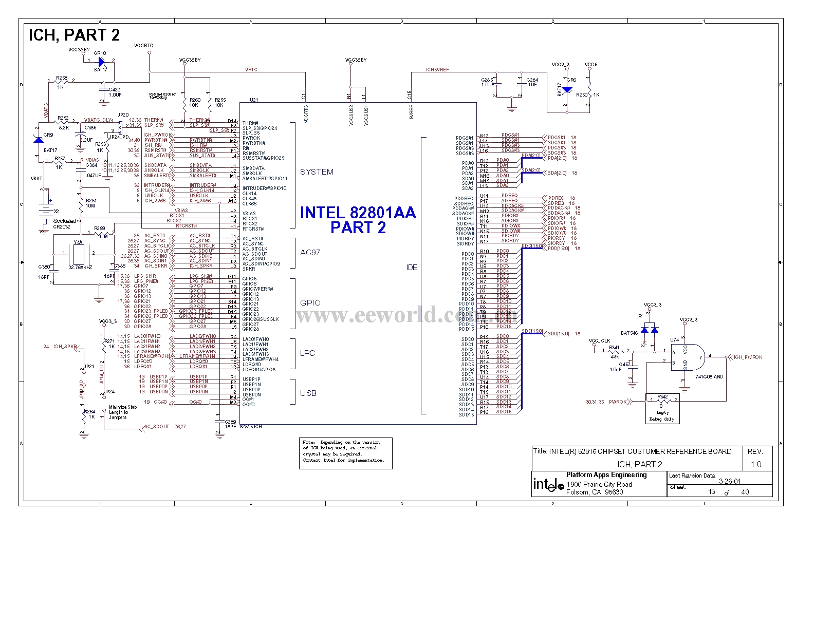814x628 pixels.
Task: Click the JP20 jumper header symbol
Action: [x=120, y=127]
